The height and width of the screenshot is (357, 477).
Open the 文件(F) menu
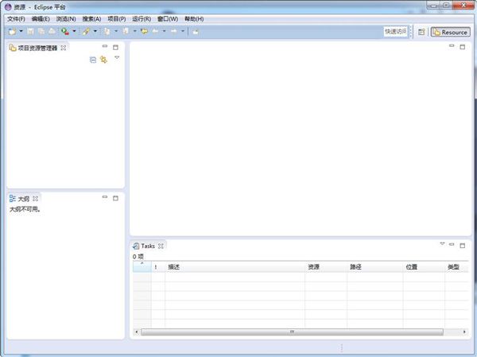click(16, 18)
